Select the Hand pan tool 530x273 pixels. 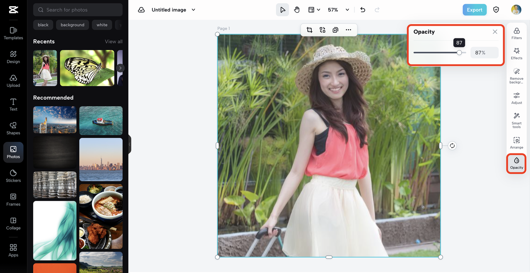(x=297, y=10)
